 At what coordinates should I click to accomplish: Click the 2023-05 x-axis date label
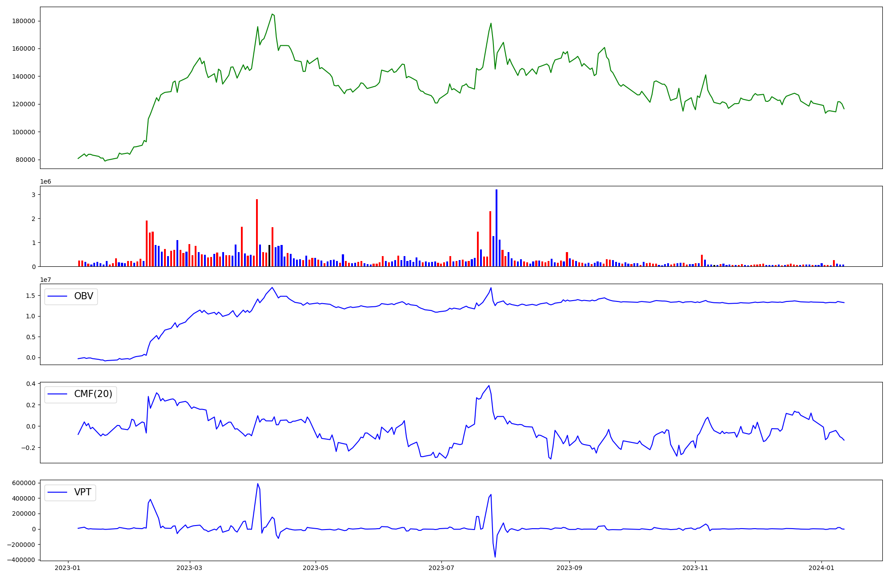click(x=316, y=568)
